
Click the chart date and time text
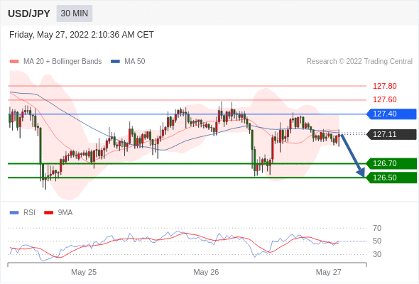pyautogui.click(x=82, y=35)
